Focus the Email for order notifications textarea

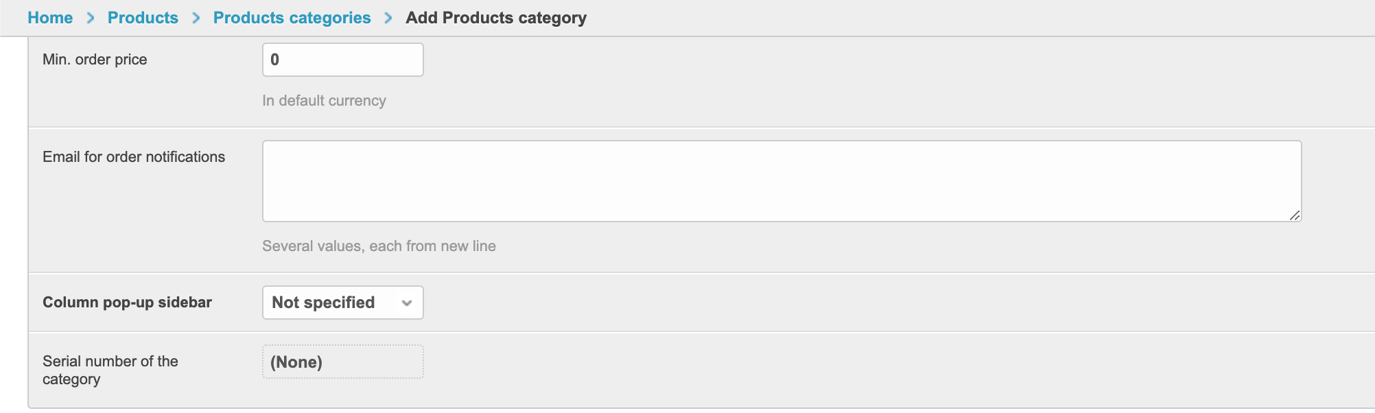click(781, 181)
